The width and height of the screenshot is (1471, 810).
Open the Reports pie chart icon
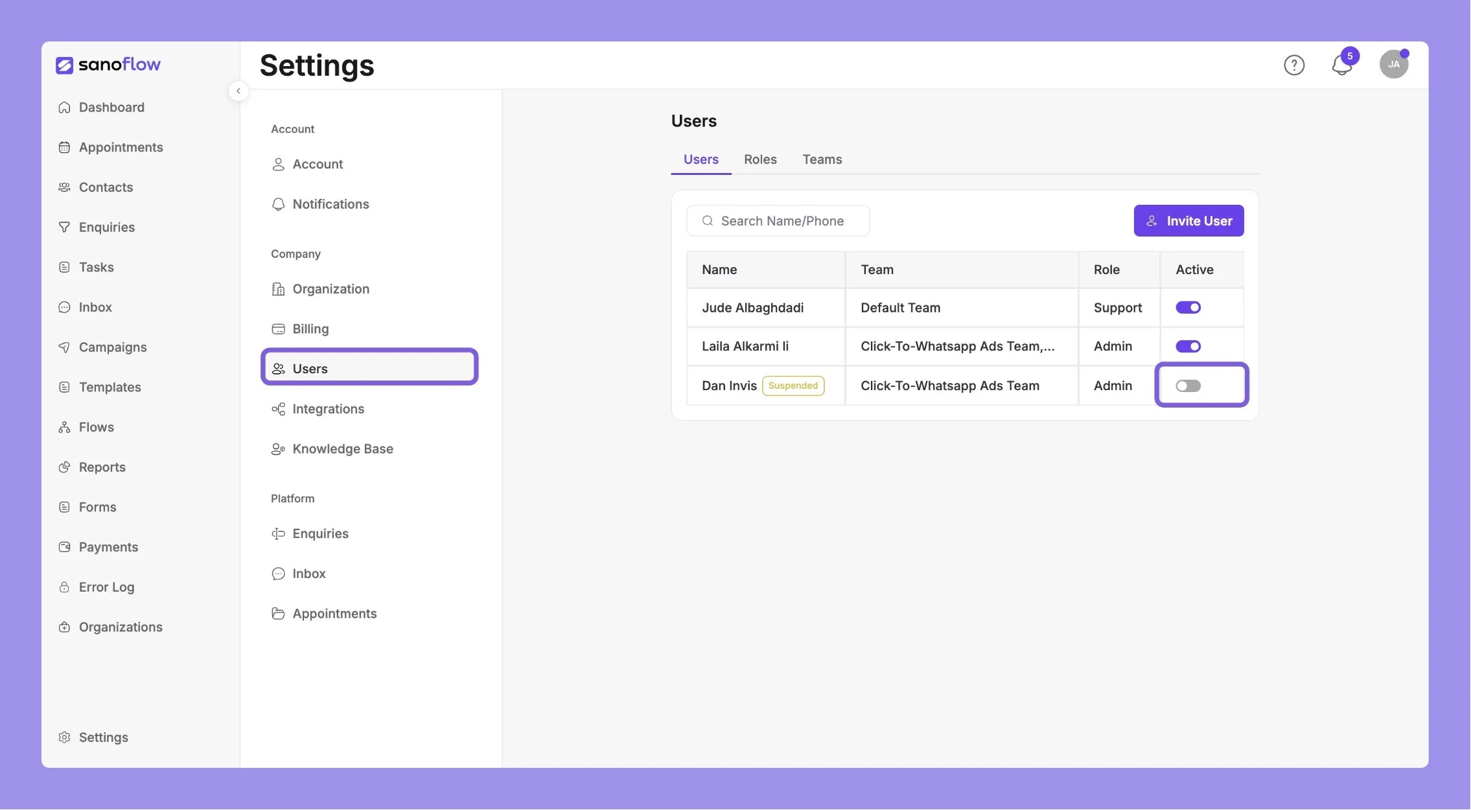(x=64, y=467)
